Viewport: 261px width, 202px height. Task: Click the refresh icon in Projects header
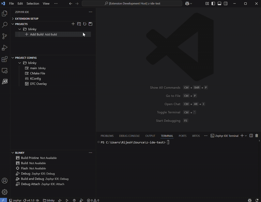(85, 24)
